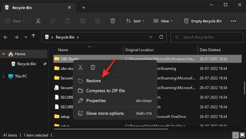Switch to the details view icon in the status bar
246x139 pixels.
pos(235,135)
